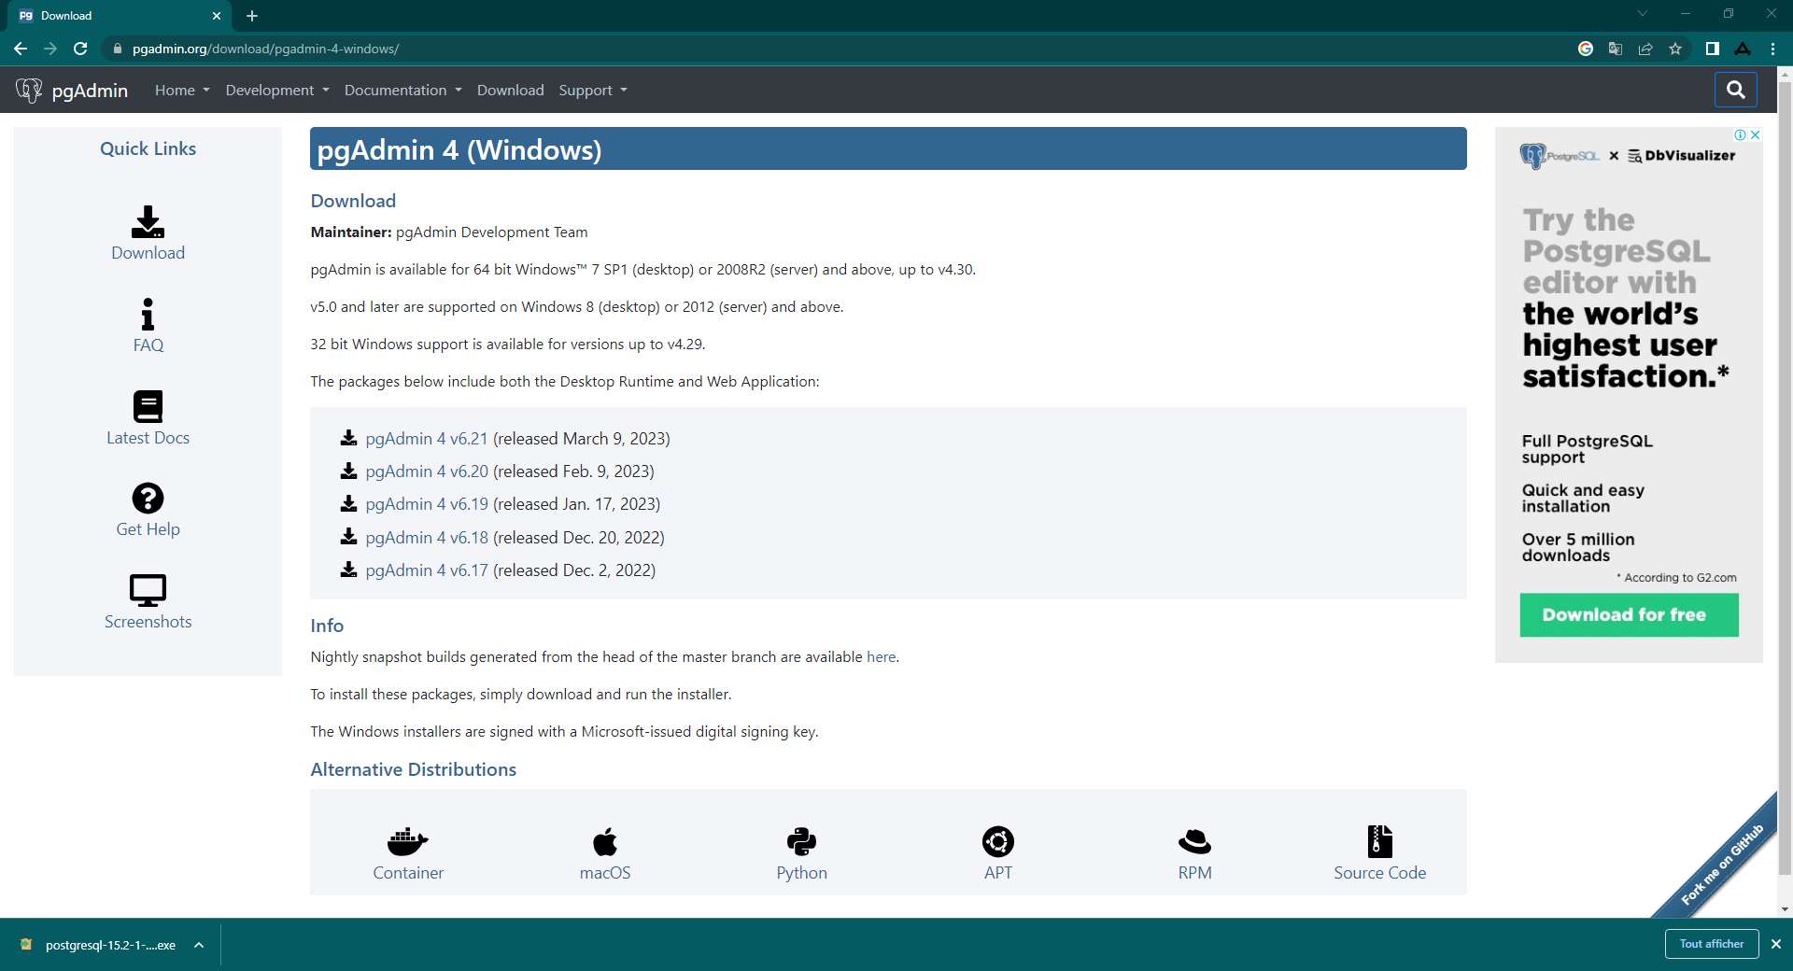Open options arrow for postgresql download item

pyautogui.click(x=199, y=945)
